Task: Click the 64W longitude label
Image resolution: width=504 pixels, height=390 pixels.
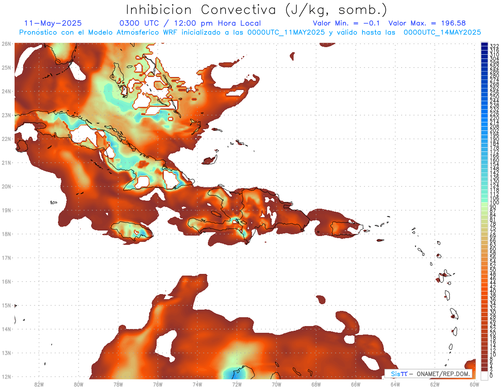Action: 395,384
